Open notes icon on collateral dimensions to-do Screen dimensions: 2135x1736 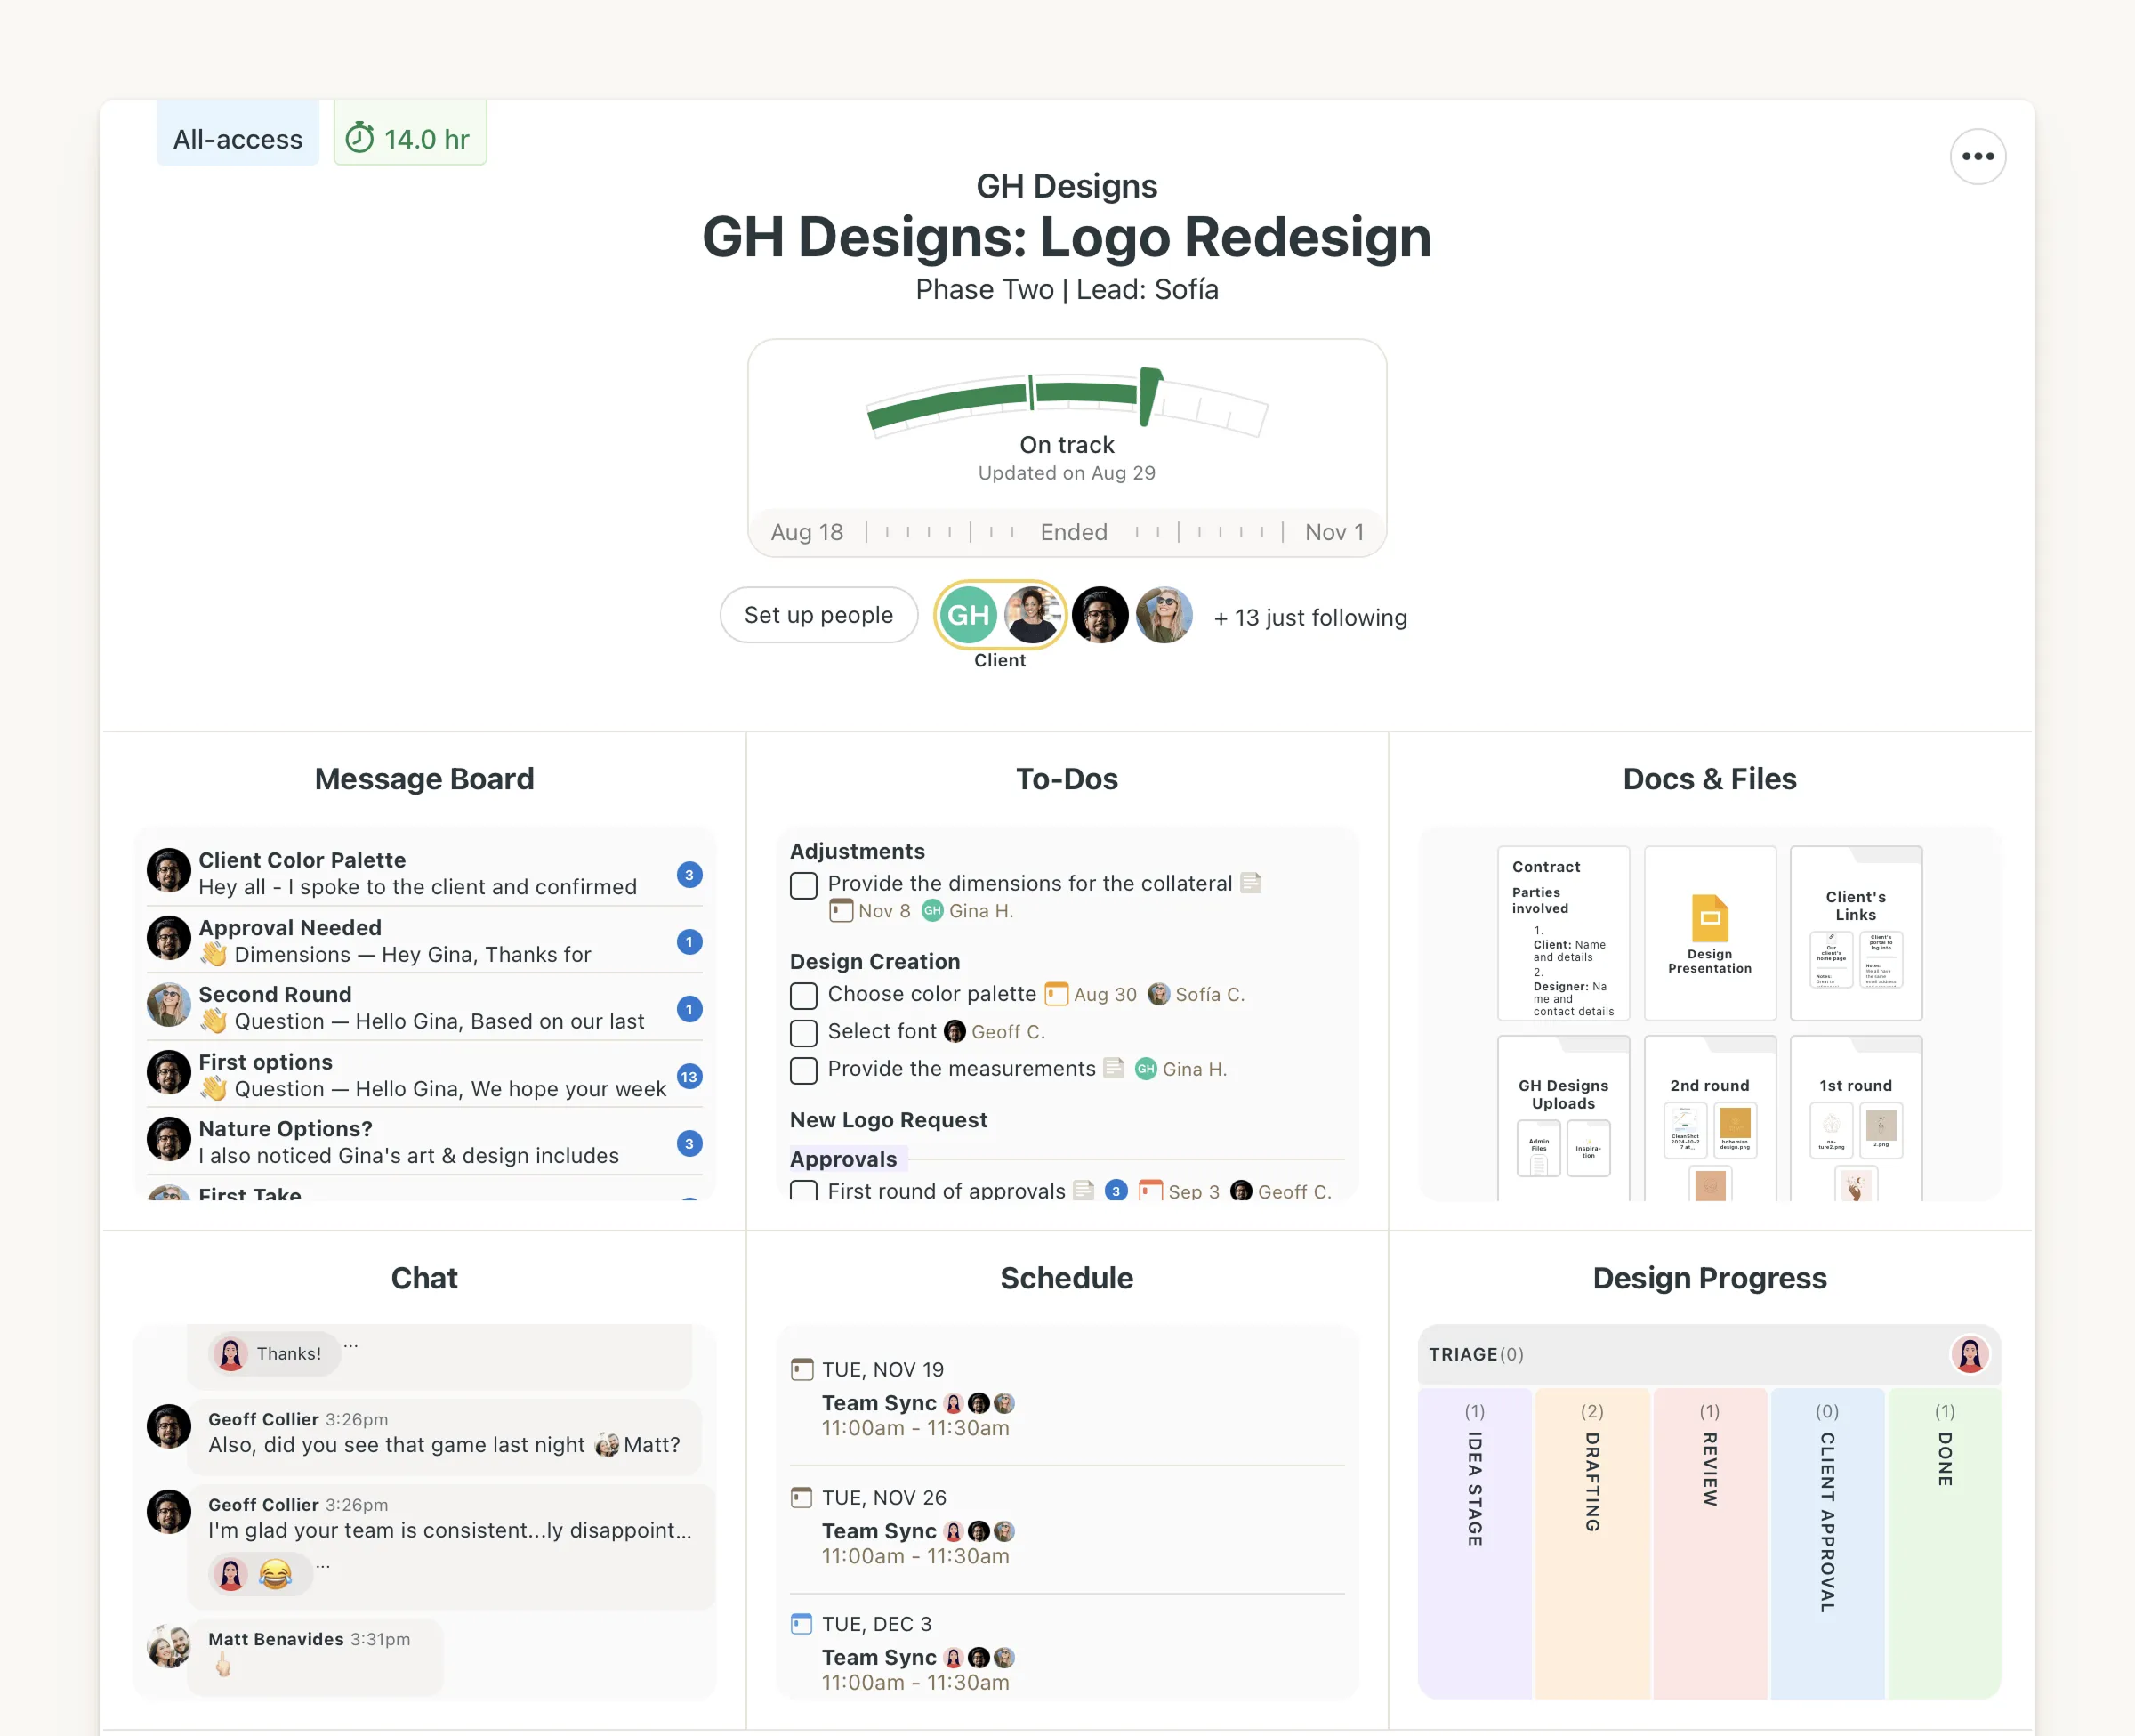pos(1249,883)
